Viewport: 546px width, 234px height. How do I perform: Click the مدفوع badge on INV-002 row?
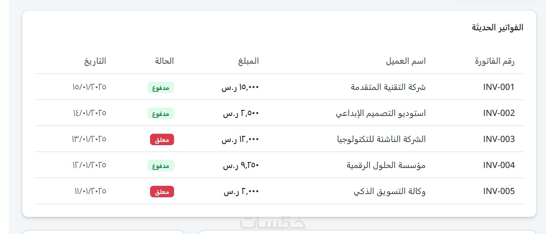point(161,113)
